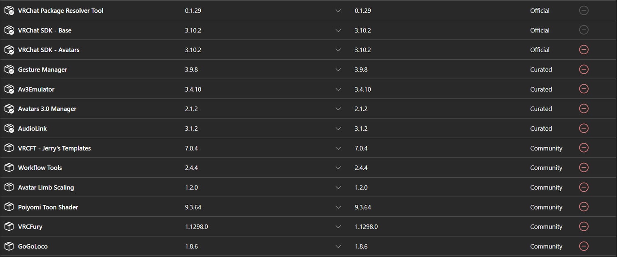Remove Av3Emulator using its minus icon
Screen dimensions: 617x257
point(583,89)
